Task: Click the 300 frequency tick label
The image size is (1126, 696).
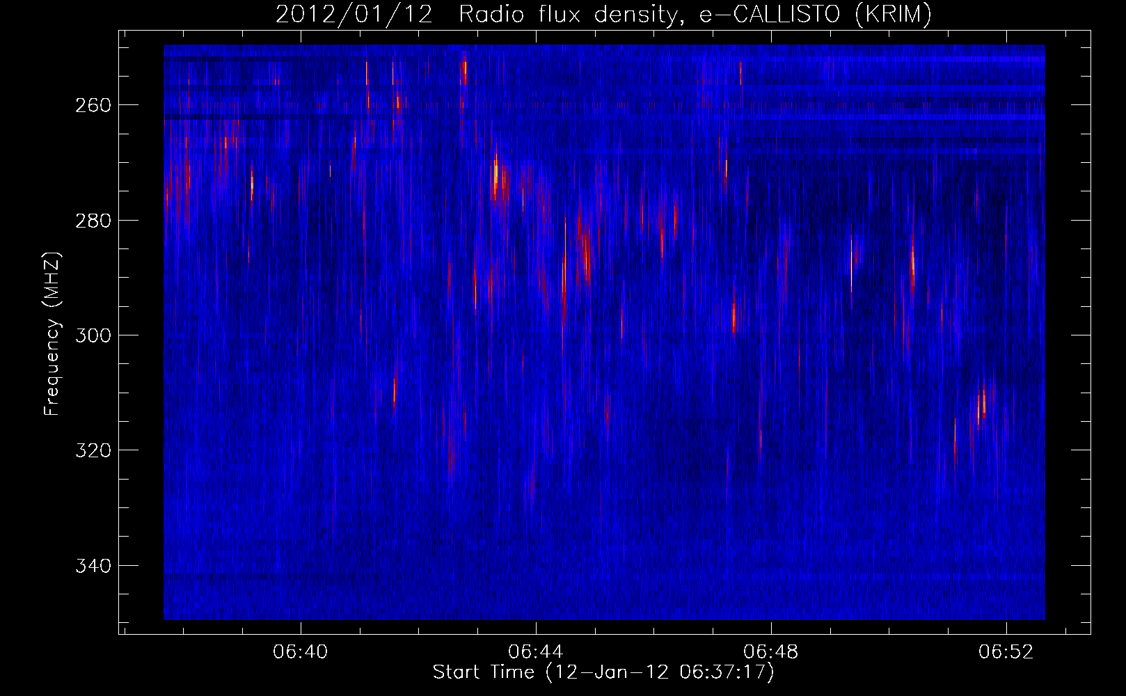Action: (93, 335)
